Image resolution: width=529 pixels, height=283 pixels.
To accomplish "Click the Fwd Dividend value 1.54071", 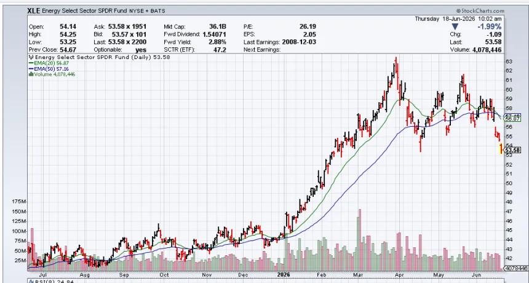I will pyautogui.click(x=214, y=34).
